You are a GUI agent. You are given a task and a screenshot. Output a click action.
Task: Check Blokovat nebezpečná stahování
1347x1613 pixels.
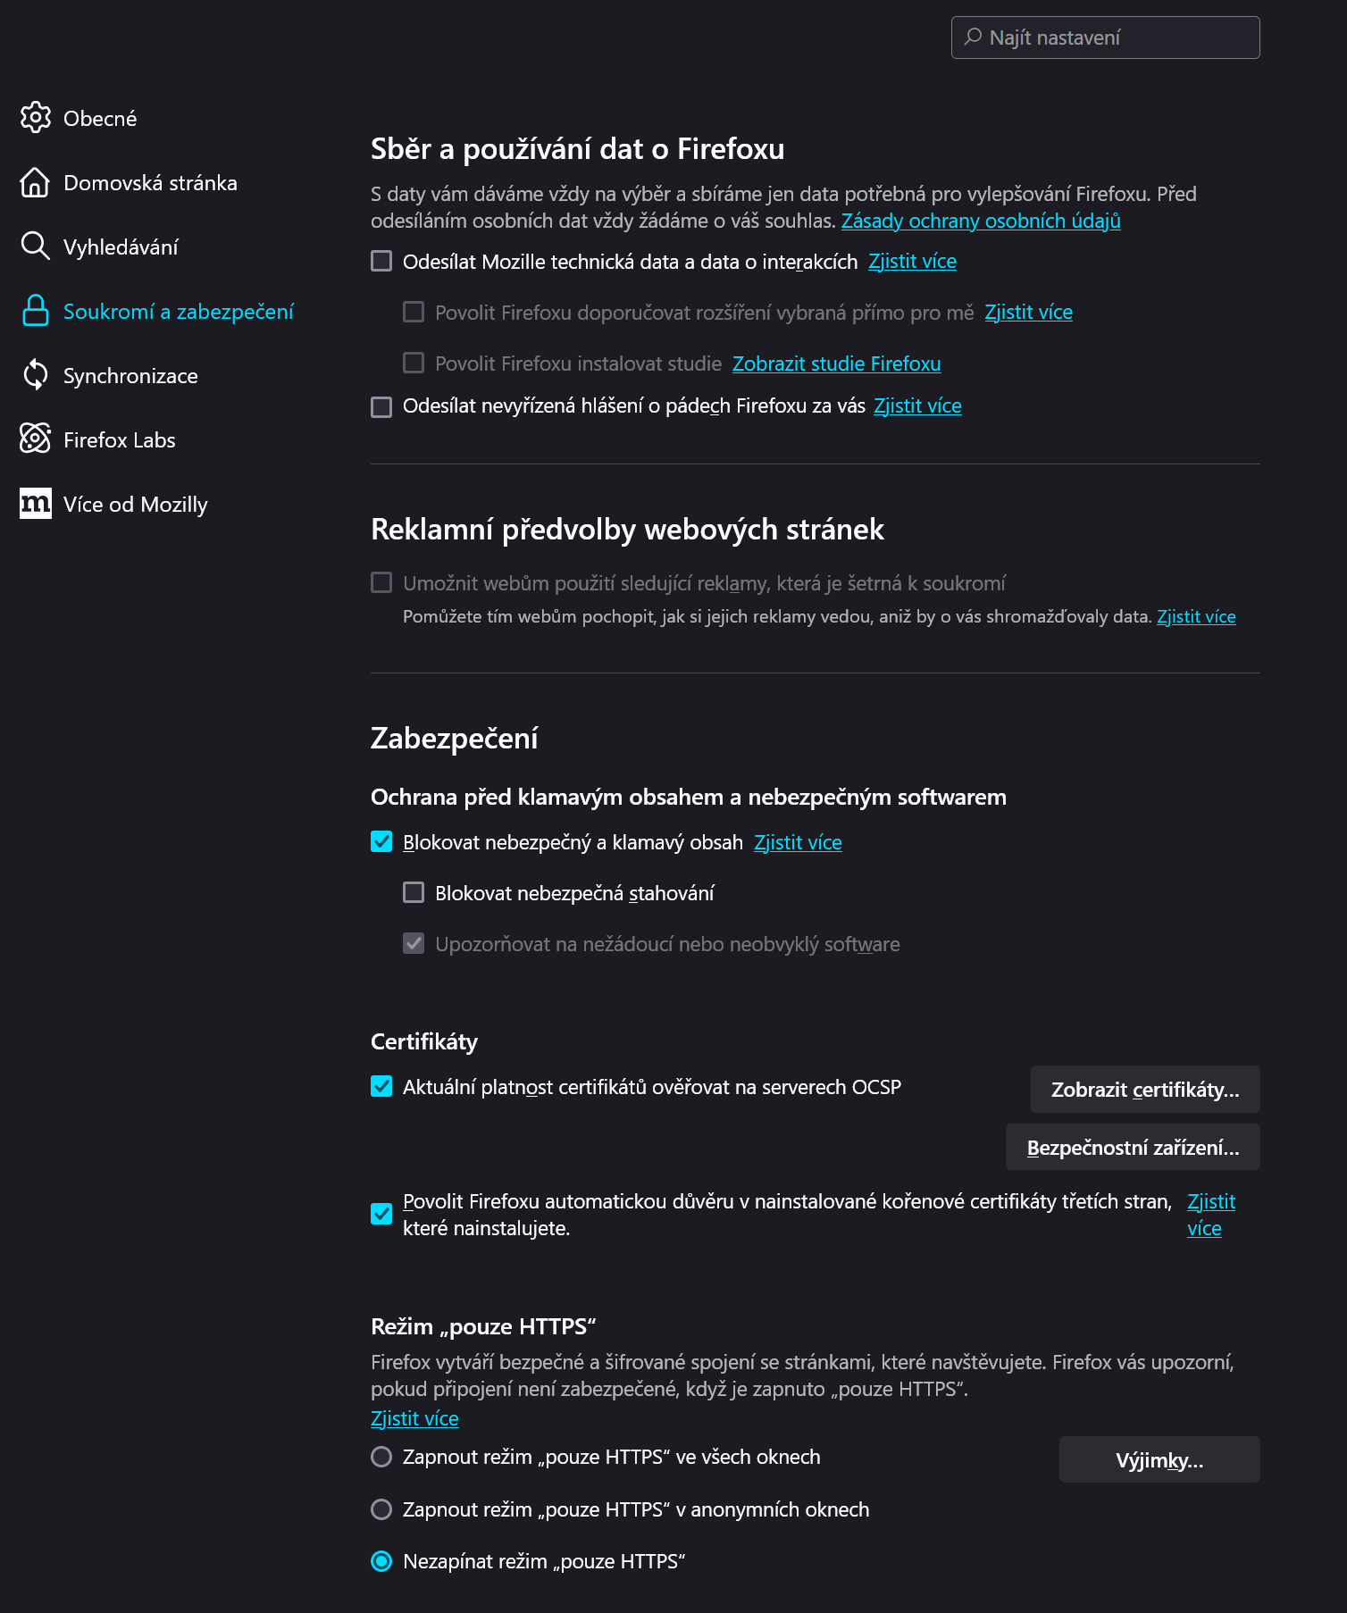click(x=413, y=892)
